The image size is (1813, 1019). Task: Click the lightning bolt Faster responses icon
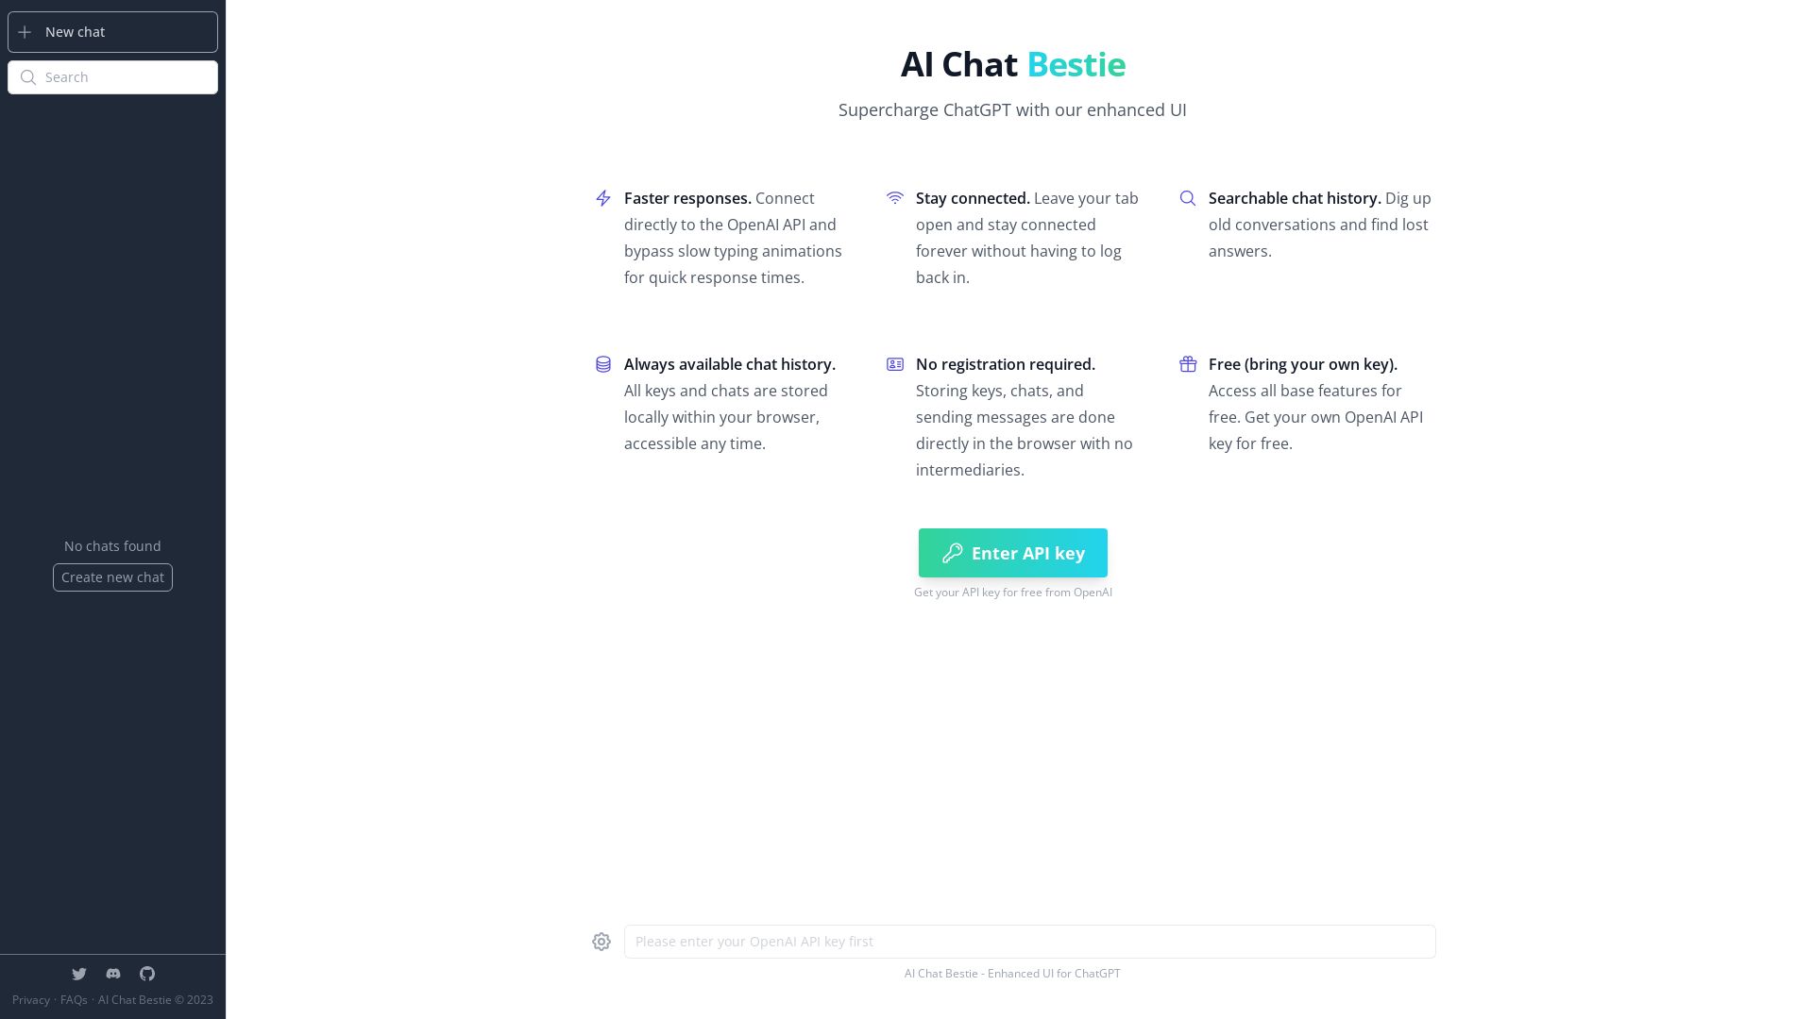(602, 198)
